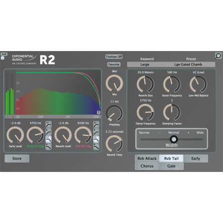The height and width of the screenshot is (223, 223).
Task: Toggle the Favorite button
Action: point(114,64)
